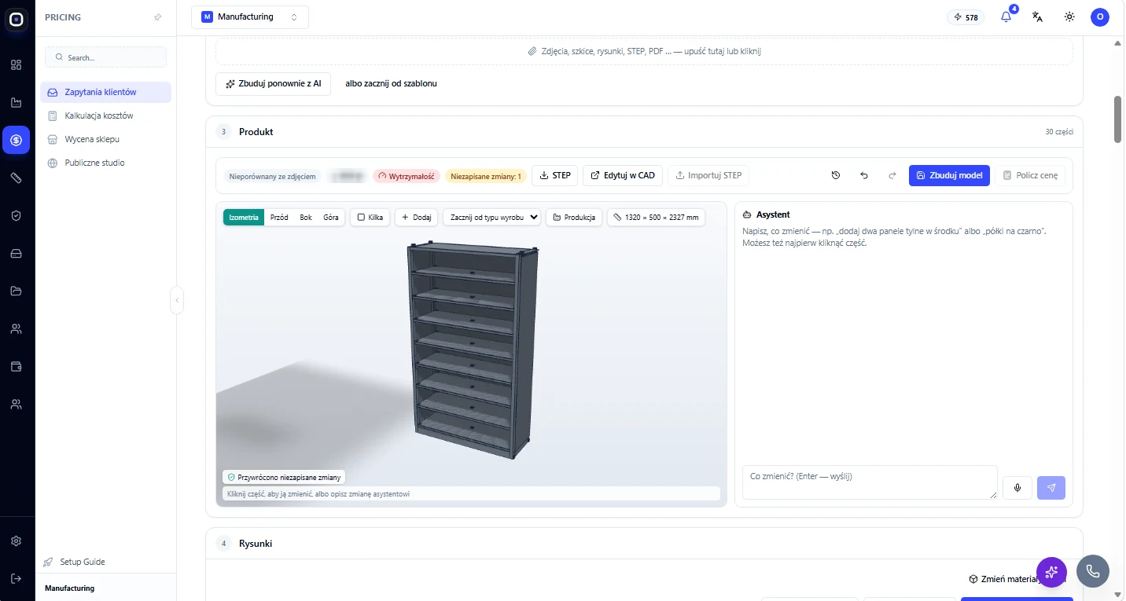This screenshot has height=601, width=1126.
Task: Open the dashboard grid icon in left rail
Action: [x=17, y=64]
